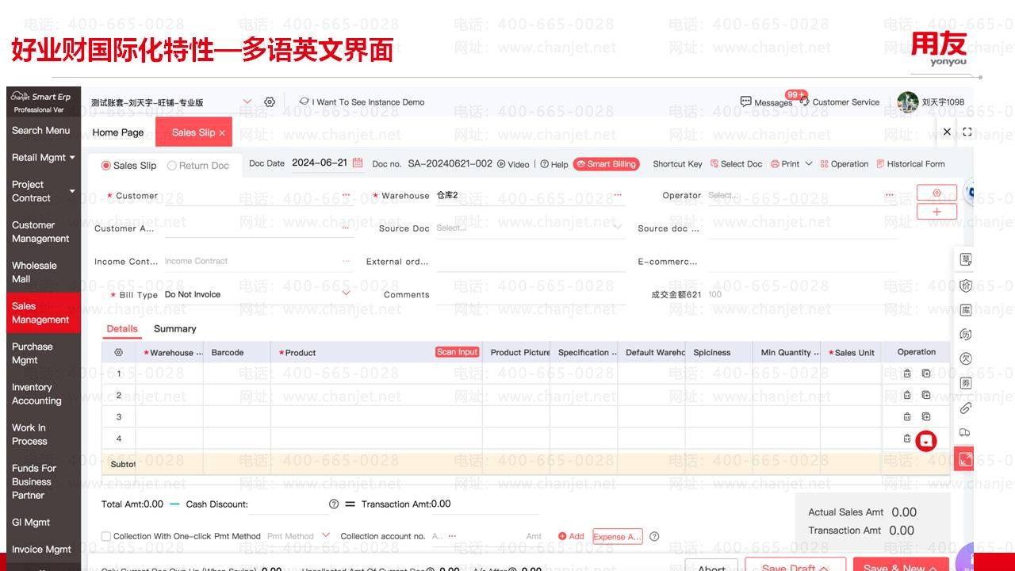Click the Print toolbar item
The width and height of the screenshot is (1015, 571).
point(785,164)
